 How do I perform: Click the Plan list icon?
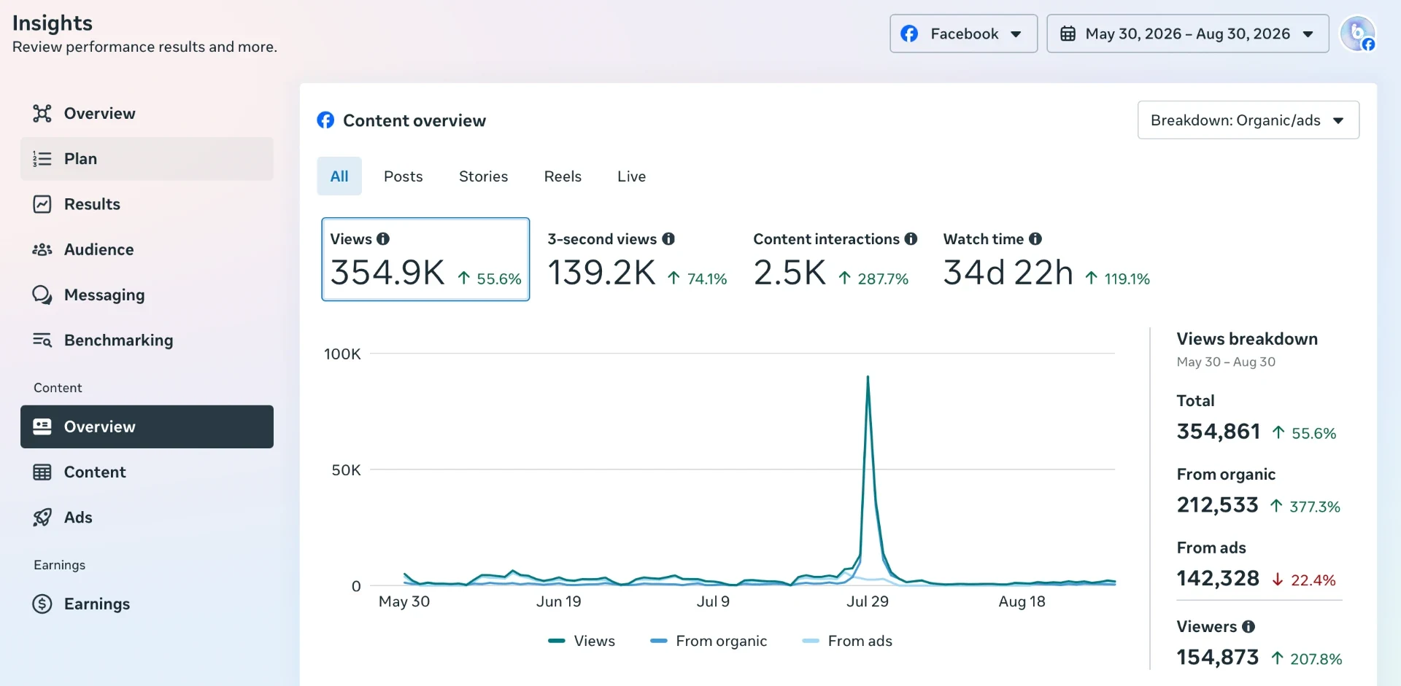[x=42, y=158]
